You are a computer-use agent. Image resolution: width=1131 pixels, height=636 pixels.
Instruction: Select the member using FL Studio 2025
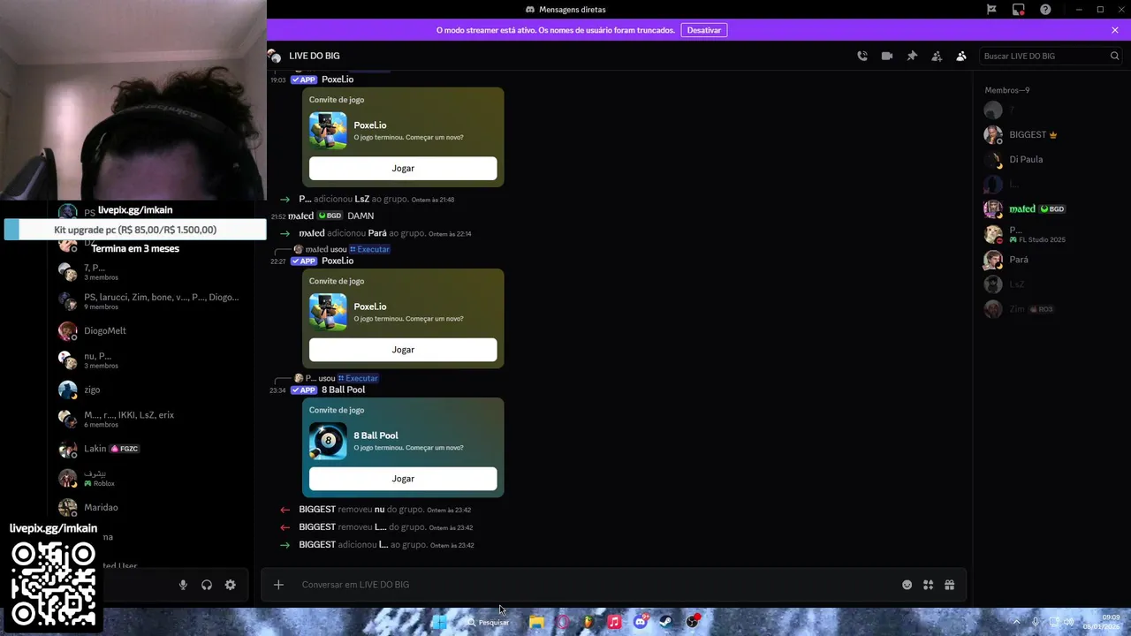1051,234
